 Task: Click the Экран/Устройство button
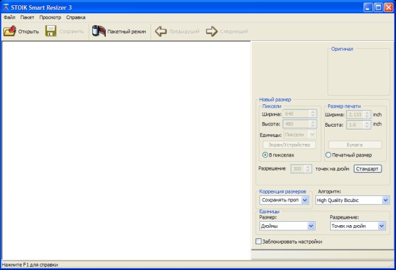pyautogui.click(x=289, y=145)
